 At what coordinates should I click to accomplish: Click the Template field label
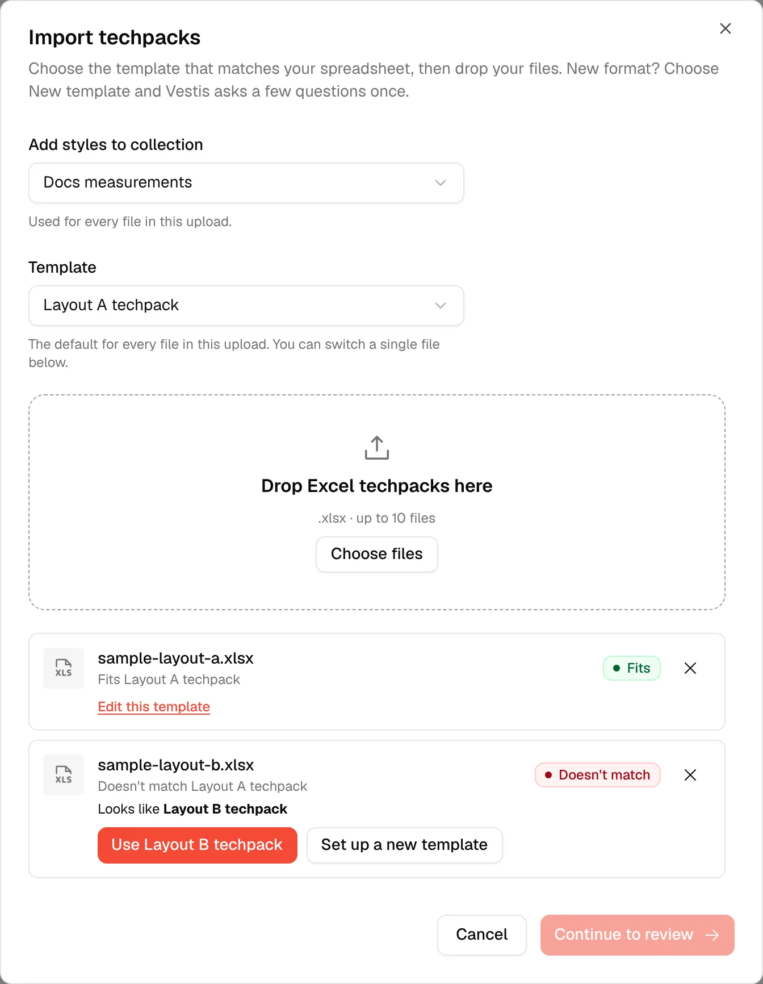click(62, 268)
